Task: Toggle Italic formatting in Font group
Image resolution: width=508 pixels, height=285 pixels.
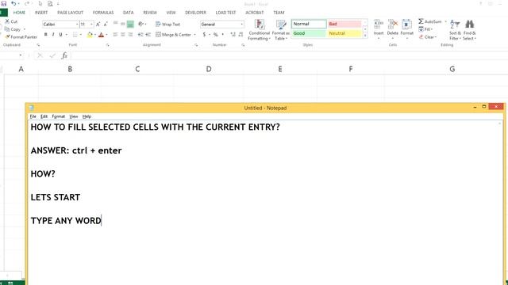Action: [x=53, y=34]
